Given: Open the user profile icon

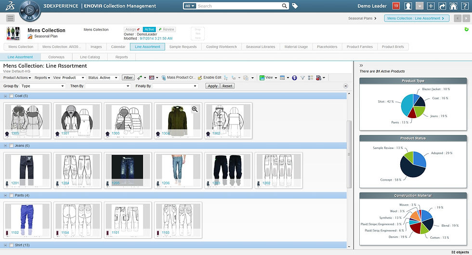Looking at the screenshot, I should tap(408, 6).
